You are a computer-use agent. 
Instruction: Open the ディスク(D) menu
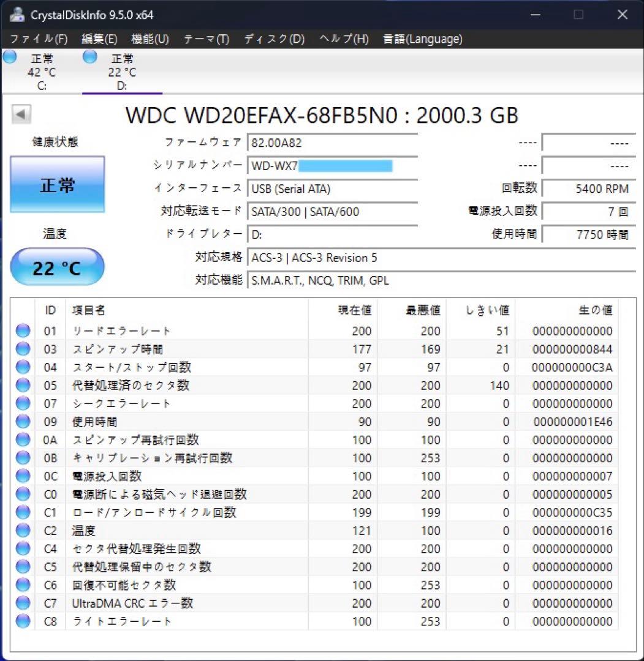click(273, 39)
